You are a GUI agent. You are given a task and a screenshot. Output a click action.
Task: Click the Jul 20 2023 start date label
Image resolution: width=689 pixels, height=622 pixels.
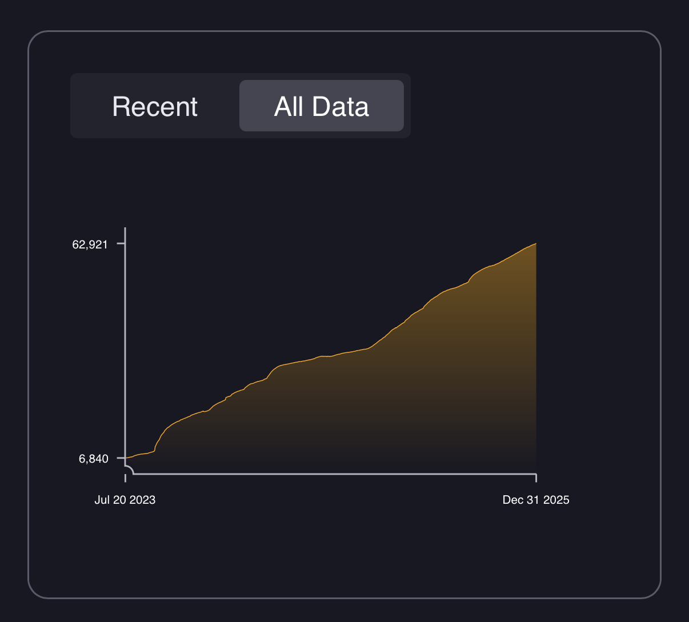[125, 500]
